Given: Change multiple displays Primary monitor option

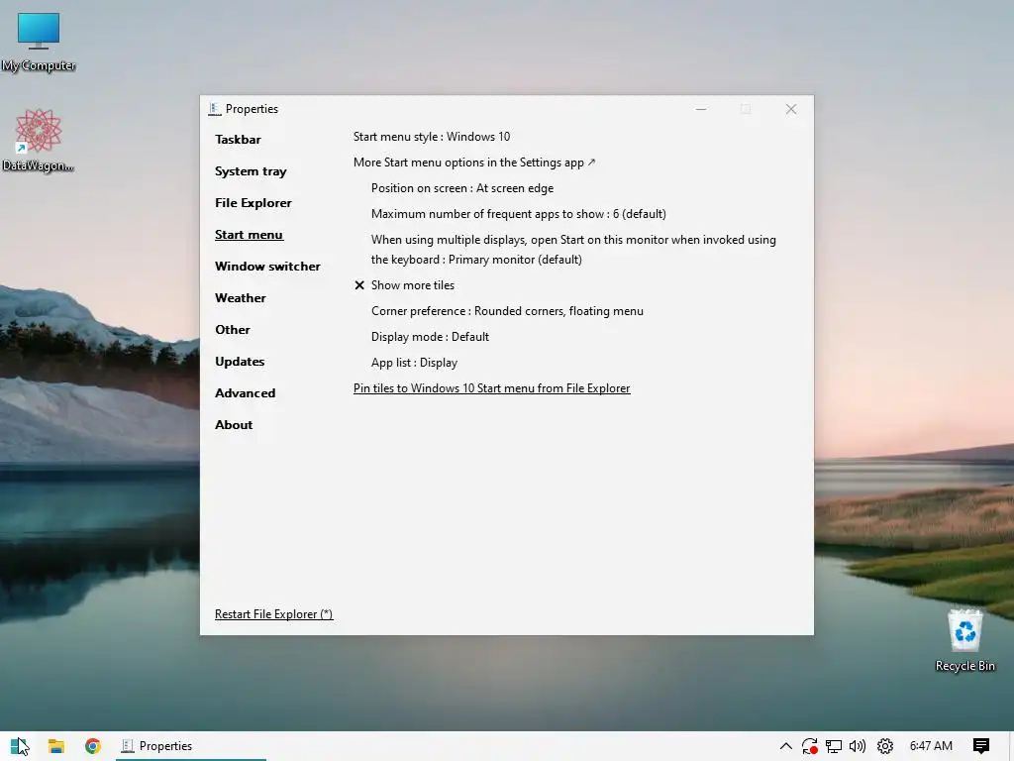Looking at the screenshot, I should [x=573, y=250].
